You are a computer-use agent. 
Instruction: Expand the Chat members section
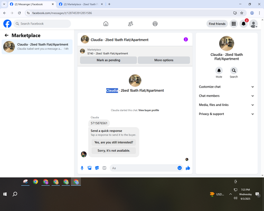coord(227,96)
